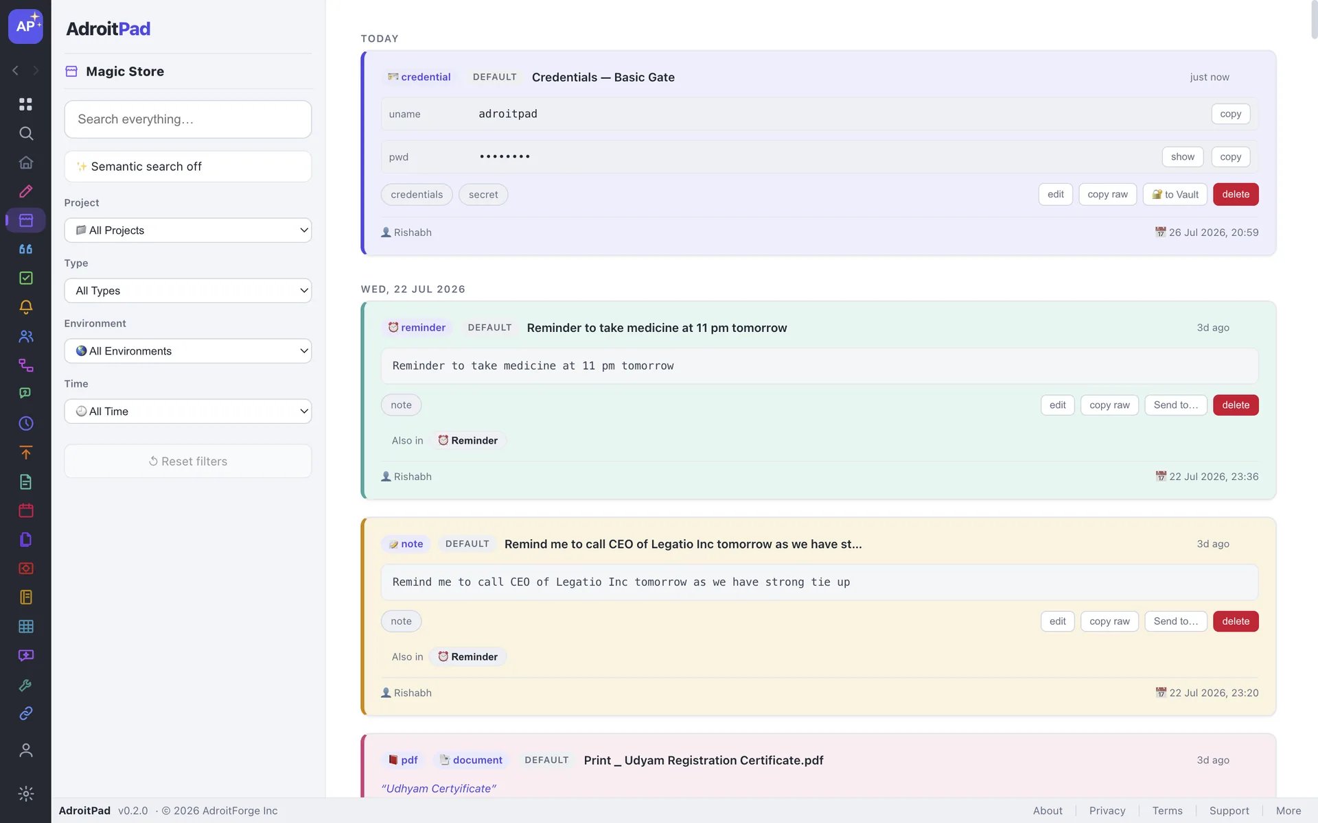
Task: Open the Magic Store storefront sidebar icon
Action: 25,220
